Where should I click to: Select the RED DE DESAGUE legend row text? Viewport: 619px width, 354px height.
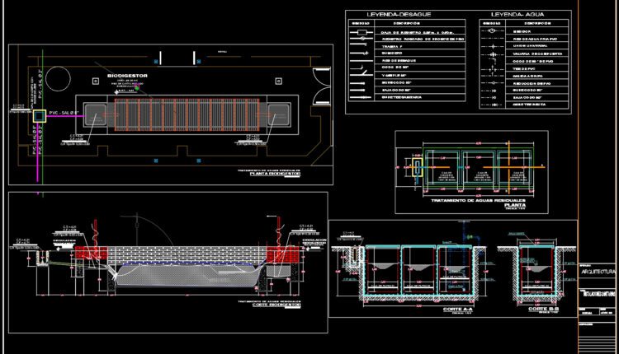click(399, 61)
